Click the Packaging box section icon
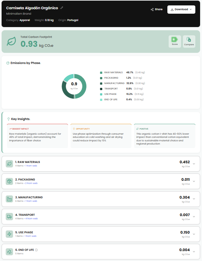Screen dimensions: 202x261 (x=9, y=181)
